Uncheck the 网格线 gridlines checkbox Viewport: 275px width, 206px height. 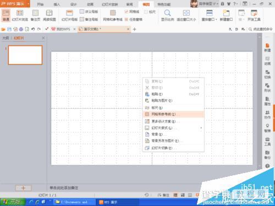point(126,12)
